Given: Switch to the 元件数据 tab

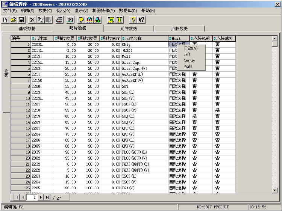Looking at the screenshot, I should pos(129,29).
